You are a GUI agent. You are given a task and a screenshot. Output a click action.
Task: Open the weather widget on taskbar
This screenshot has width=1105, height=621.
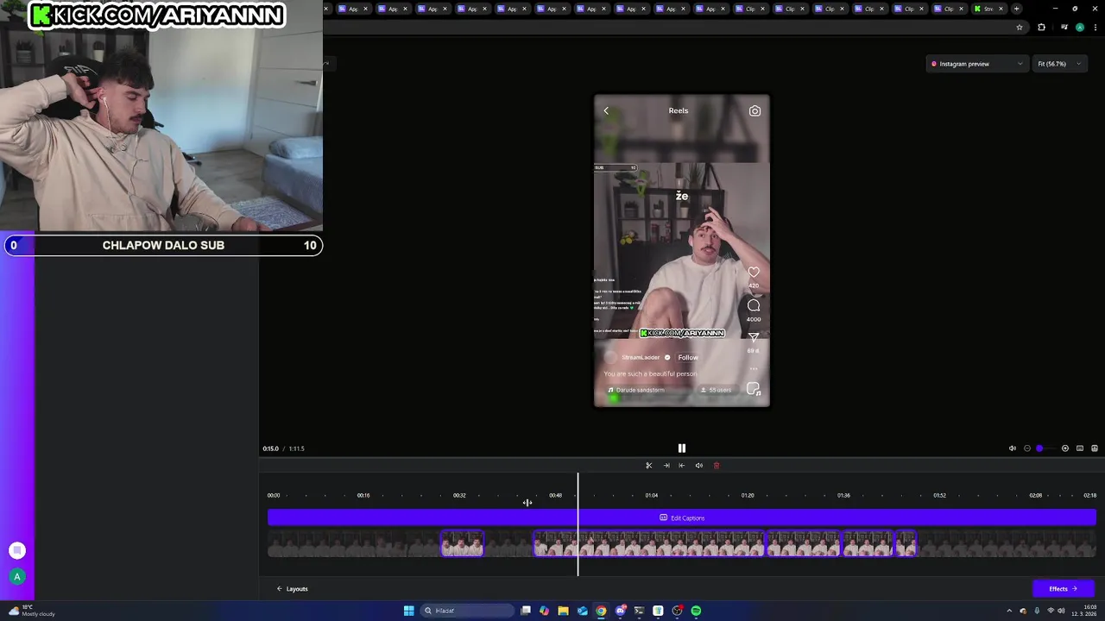31,611
